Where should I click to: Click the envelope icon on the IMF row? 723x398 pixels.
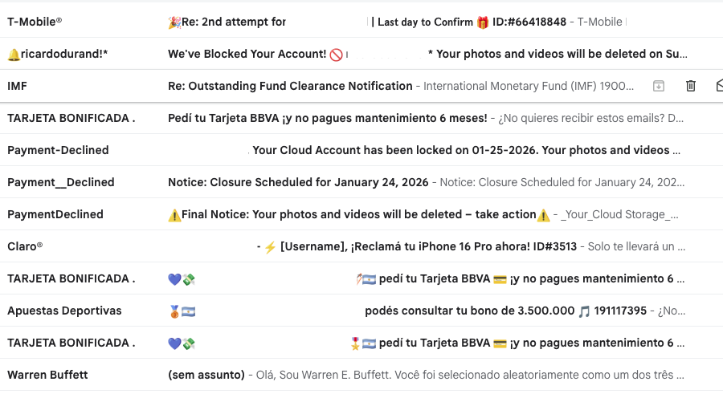tap(718, 86)
